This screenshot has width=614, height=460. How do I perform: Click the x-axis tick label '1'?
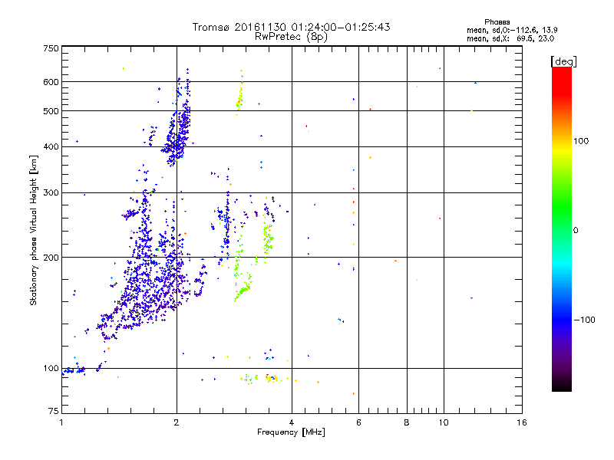61,422
